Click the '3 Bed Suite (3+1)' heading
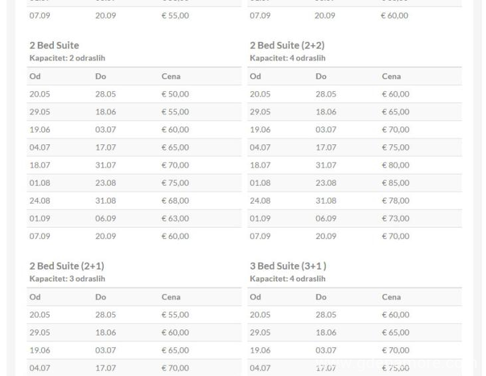486x376 pixels. point(288,266)
